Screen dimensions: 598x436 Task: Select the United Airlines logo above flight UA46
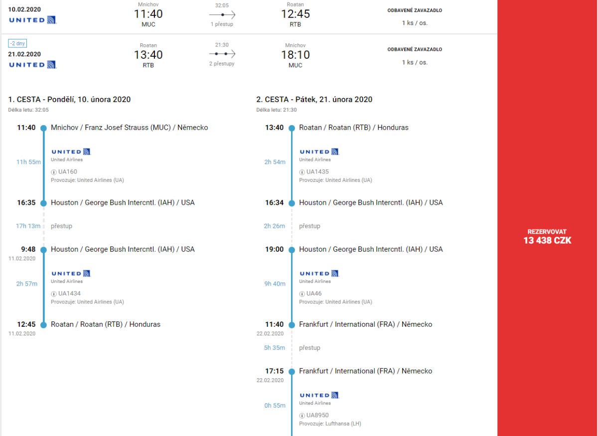pos(319,273)
